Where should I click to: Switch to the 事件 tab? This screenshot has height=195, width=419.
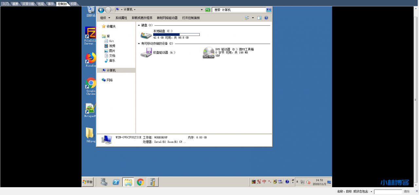point(50,4)
